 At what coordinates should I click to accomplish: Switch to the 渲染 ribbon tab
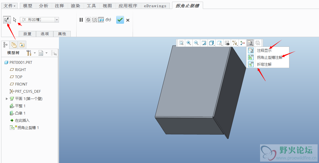tap(75, 6)
